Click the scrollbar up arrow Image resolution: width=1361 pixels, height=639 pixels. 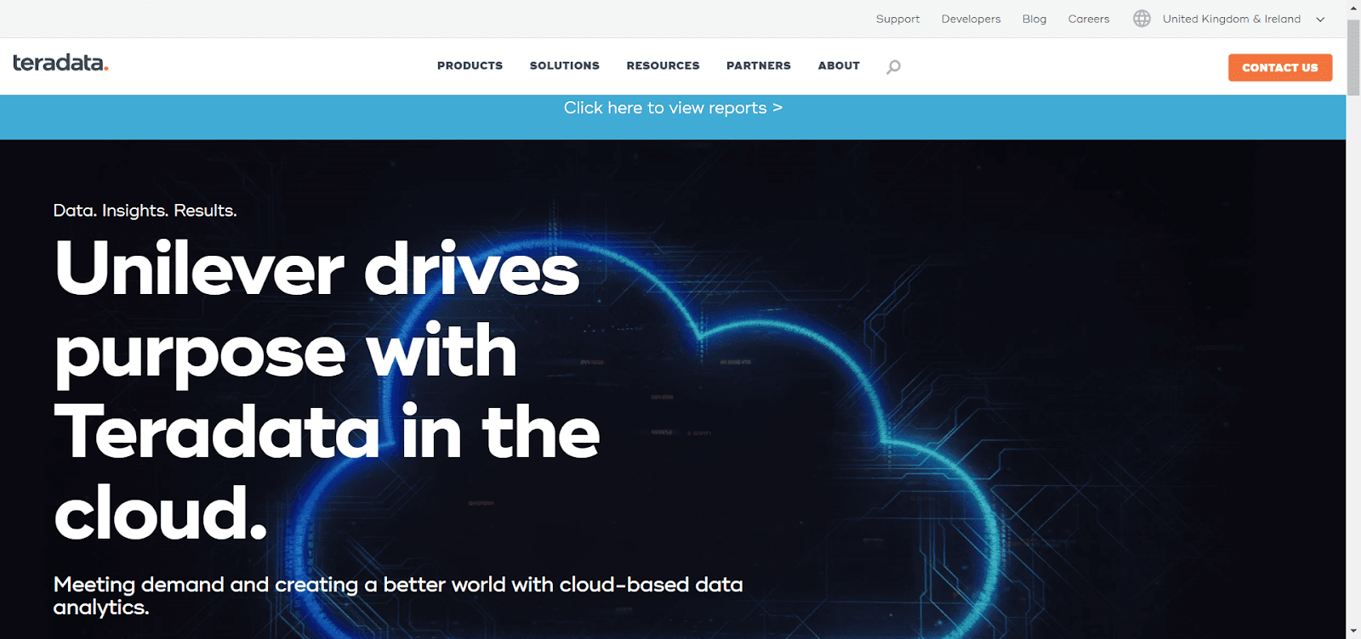point(1353,7)
